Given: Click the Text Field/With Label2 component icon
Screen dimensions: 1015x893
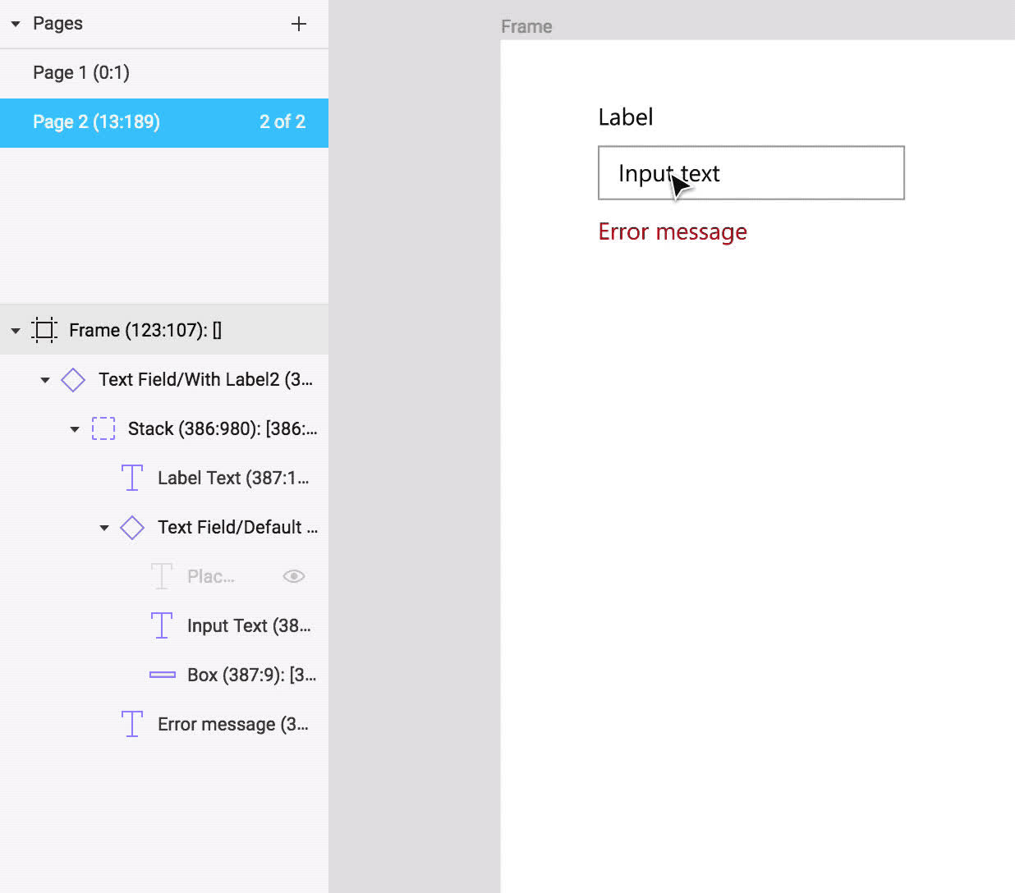Looking at the screenshot, I should coord(73,380).
